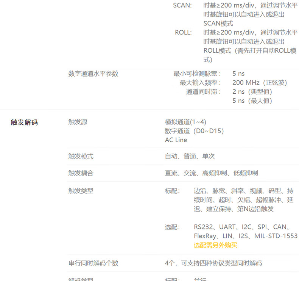Click the 串行同时解码个数 label
The image size is (299, 281).
pyautogui.click(x=93, y=263)
